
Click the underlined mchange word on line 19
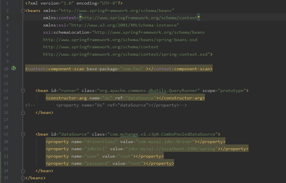click(x=129, y=134)
